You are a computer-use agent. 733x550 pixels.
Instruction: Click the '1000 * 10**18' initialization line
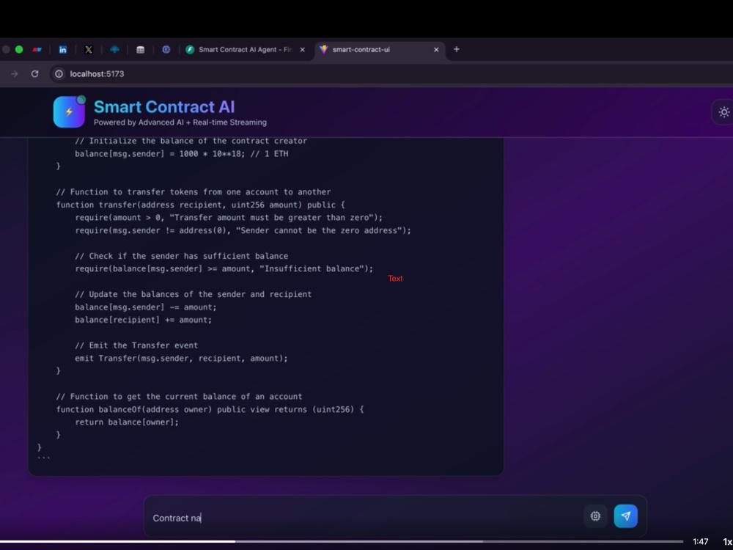pyautogui.click(x=181, y=153)
